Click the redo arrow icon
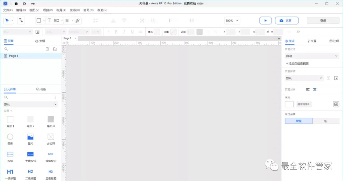The width and height of the screenshot is (343, 181). tap(33, 3)
